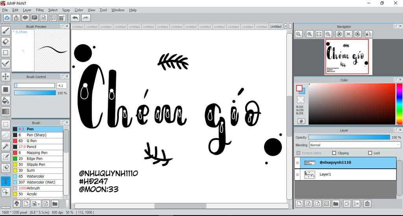This screenshot has height=216, width=403.
Task: Select the Brush tool in left toolbar
Action: tap(6, 31)
